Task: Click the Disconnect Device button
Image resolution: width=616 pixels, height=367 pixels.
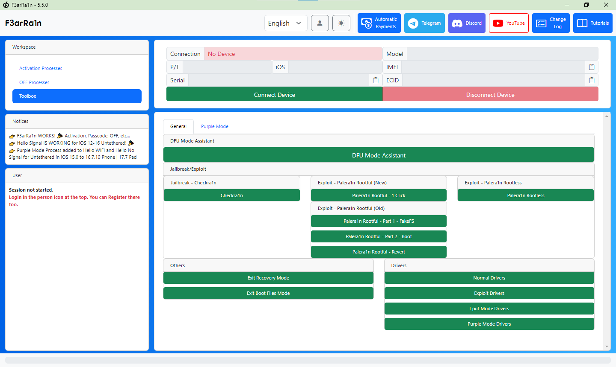Action: [490, 94]
